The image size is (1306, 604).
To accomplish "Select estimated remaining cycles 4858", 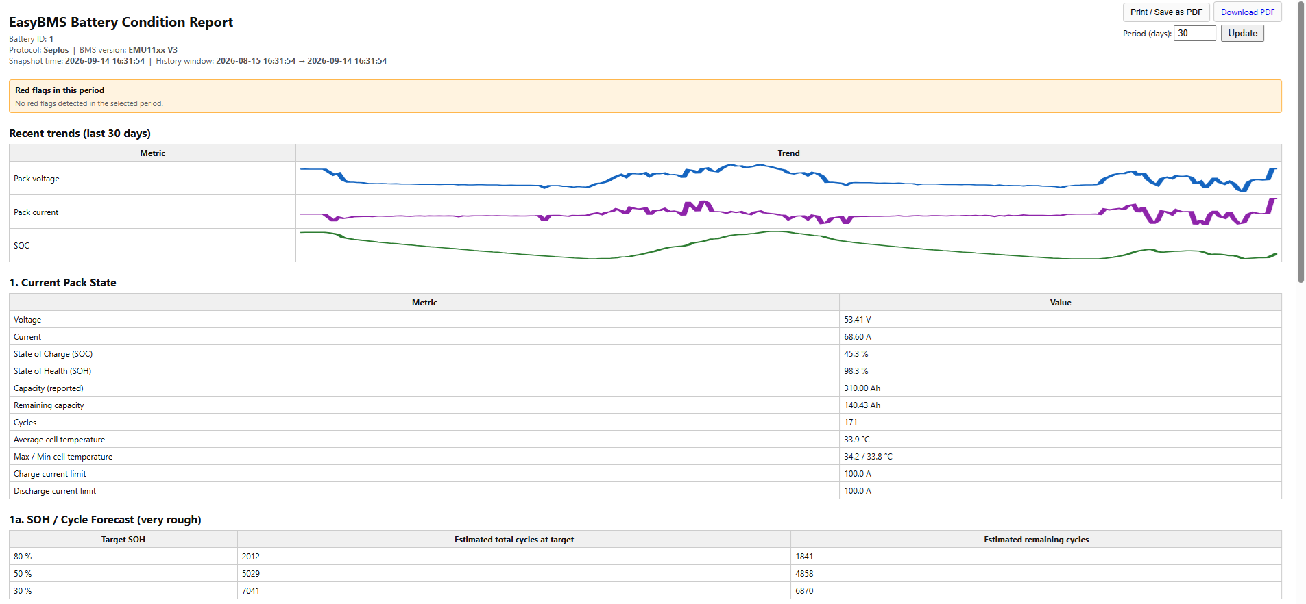I will point(804,574).
